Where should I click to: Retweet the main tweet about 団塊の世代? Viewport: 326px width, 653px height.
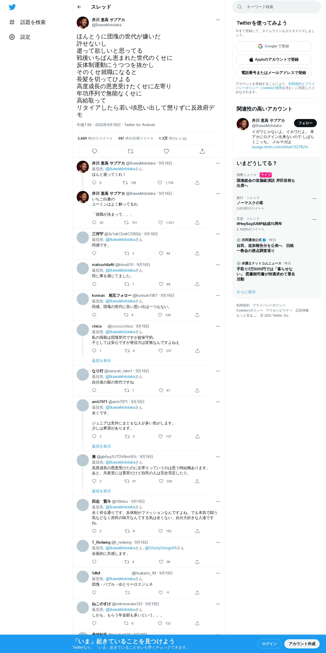(131, 151)
